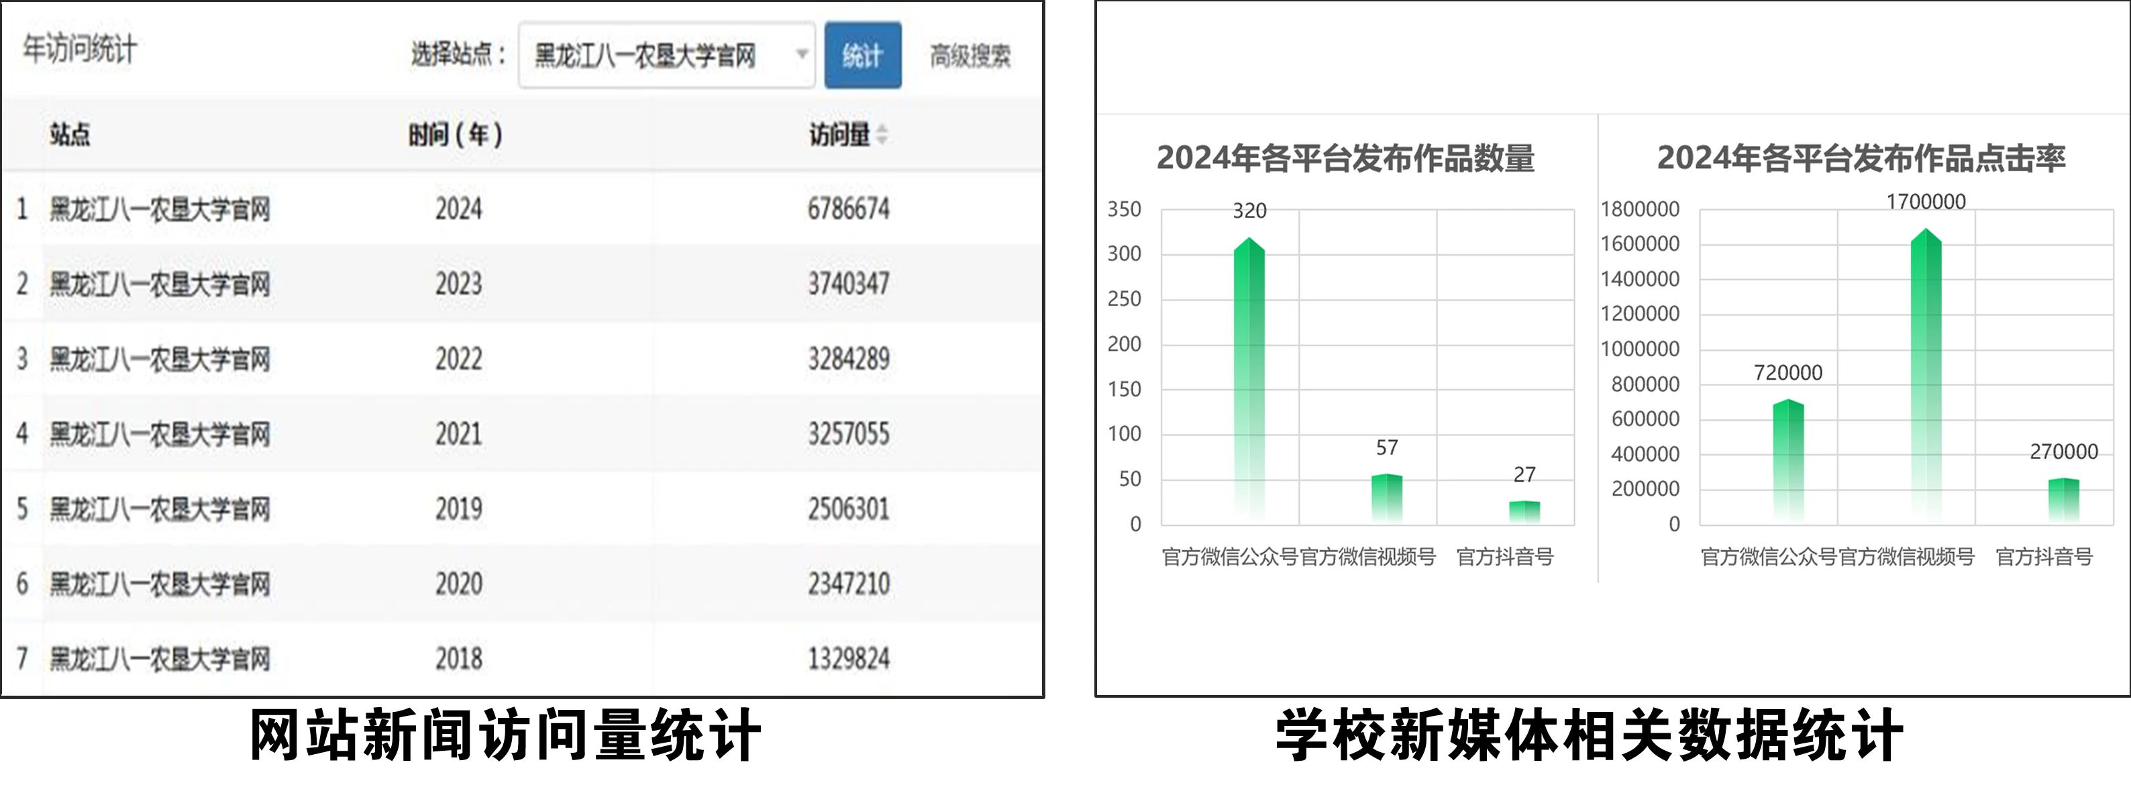The width and height of the screenshot is (2131, 789).
Task: Click the green bar labeled 270000
Action: pyautogui.click(x=2064, y=500)
